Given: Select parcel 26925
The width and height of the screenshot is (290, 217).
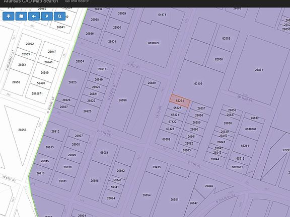Looking at the screenshot, I should click(x=72, y=82).
